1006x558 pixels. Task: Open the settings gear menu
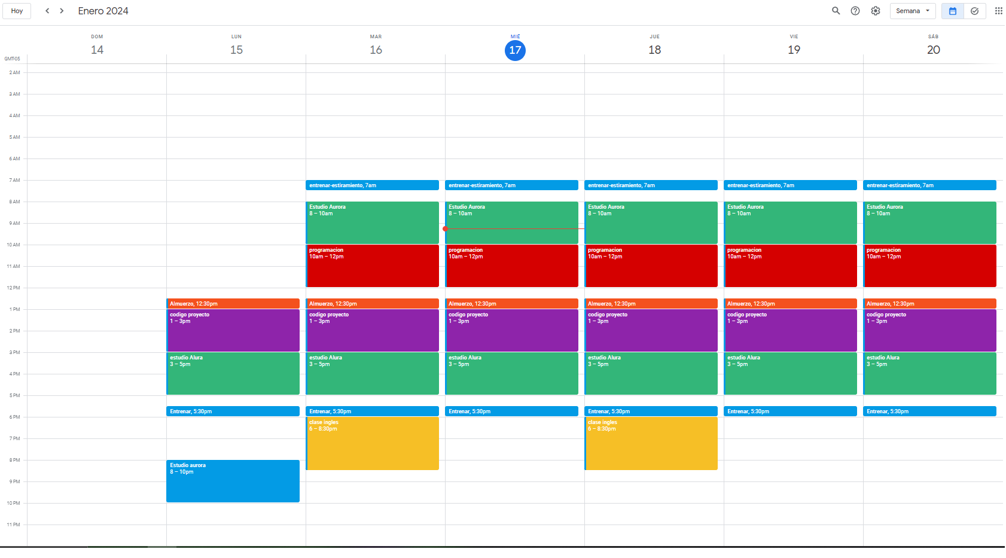(876, 11)
